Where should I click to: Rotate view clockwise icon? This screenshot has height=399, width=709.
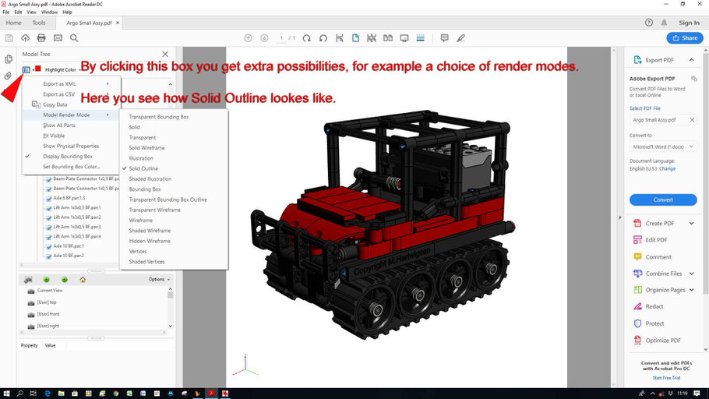(x=306, y=38)
